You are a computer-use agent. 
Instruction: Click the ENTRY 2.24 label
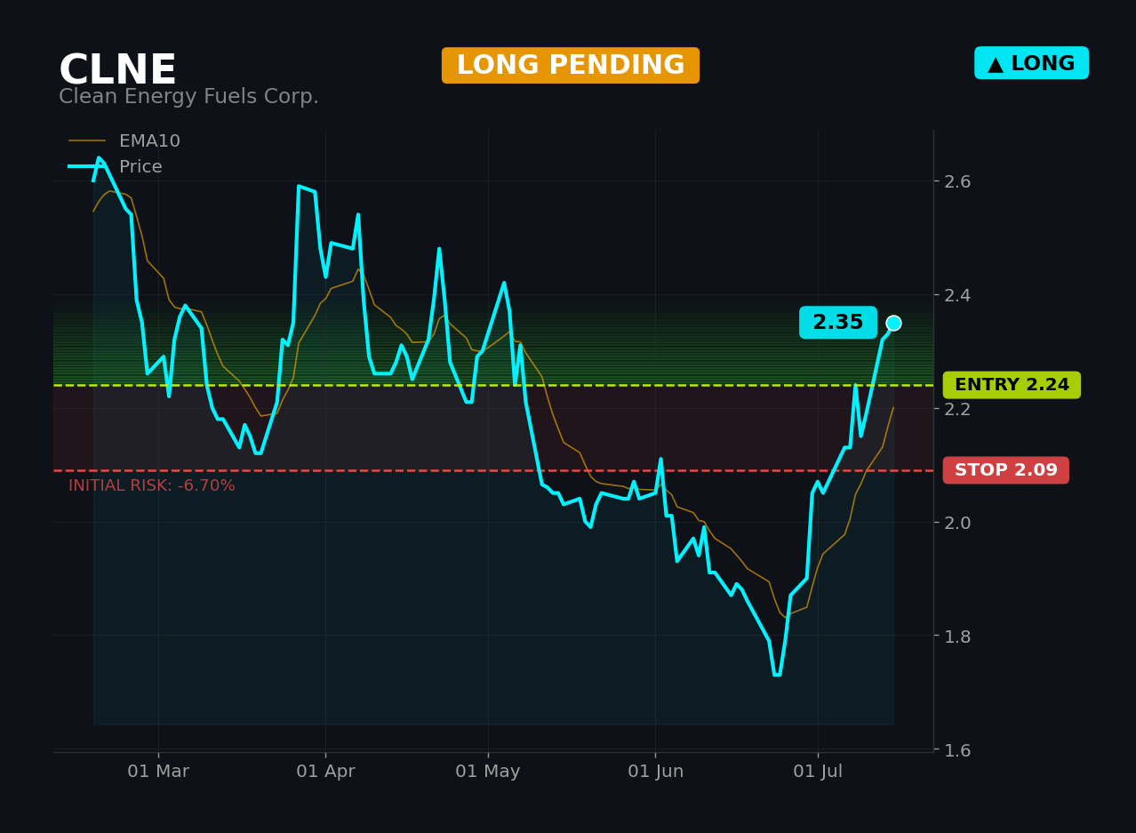1012,385
